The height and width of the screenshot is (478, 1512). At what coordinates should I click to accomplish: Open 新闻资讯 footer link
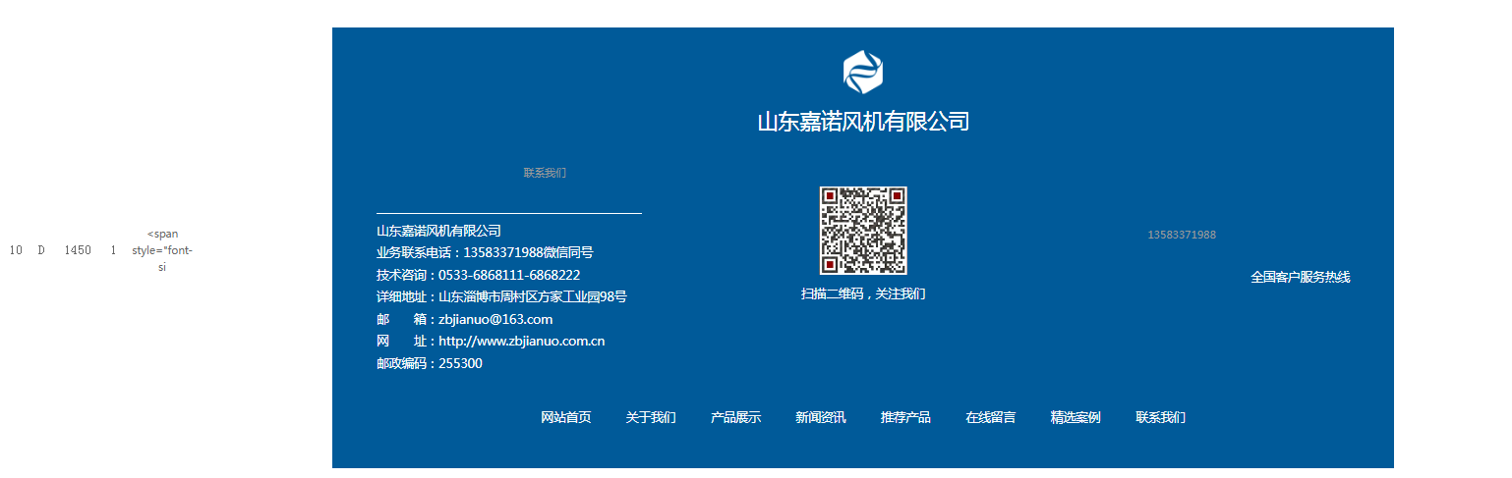(x=821, y=417)
